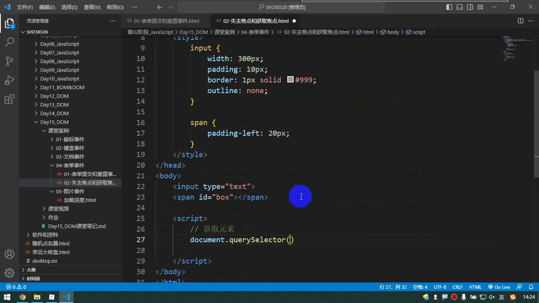Image resolution: width=539 pixels, height=303 pixels.
Task: Split the editor to the right
Action: (x=520, y=21)
